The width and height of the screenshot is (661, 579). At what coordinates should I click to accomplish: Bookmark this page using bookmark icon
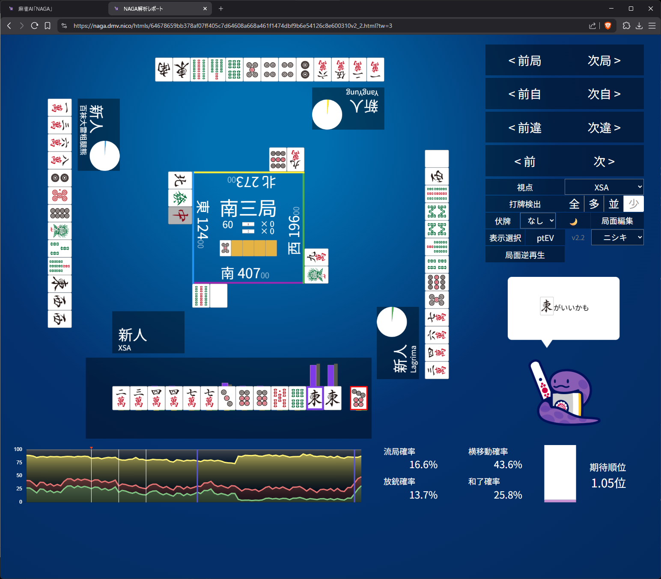pos(48,26)
